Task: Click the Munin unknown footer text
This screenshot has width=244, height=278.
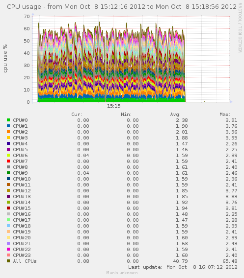Action: [x=122, y=273]
